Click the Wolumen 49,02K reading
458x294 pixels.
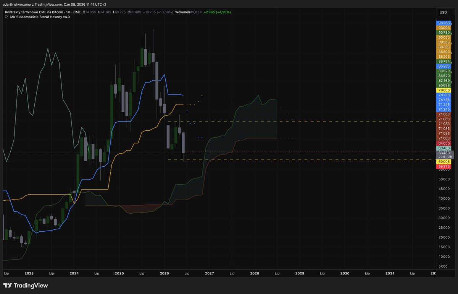pyautogui.click(x=188, y=12)
